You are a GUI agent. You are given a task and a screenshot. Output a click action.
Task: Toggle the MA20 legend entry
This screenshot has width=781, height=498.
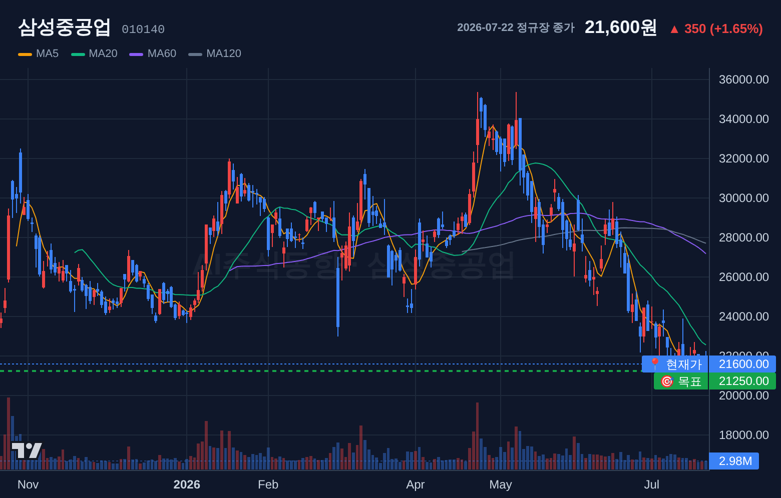94,53
